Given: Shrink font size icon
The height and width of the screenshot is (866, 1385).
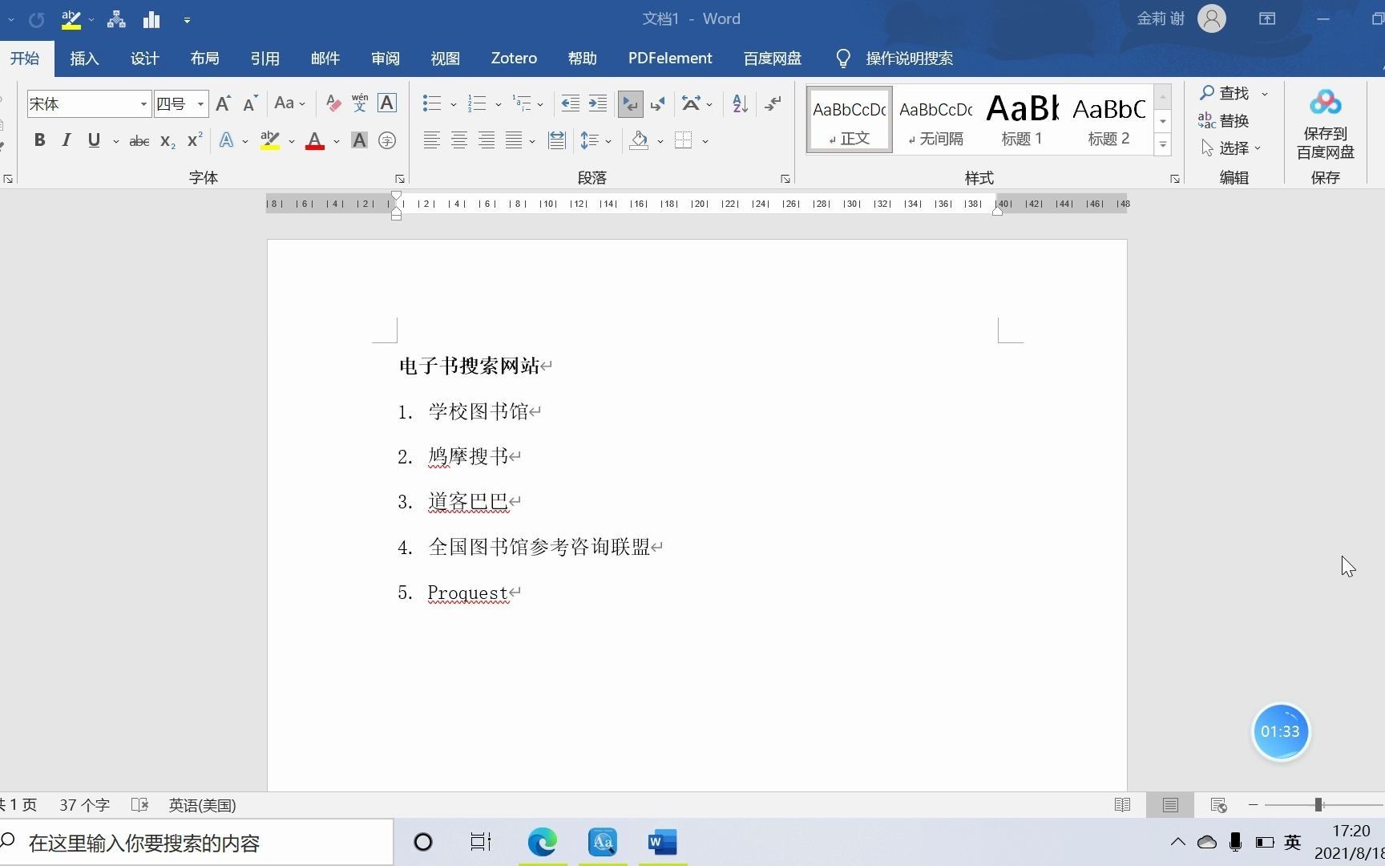Looking at the screenshot, I should pyautogui.click(x=250, y=103).
